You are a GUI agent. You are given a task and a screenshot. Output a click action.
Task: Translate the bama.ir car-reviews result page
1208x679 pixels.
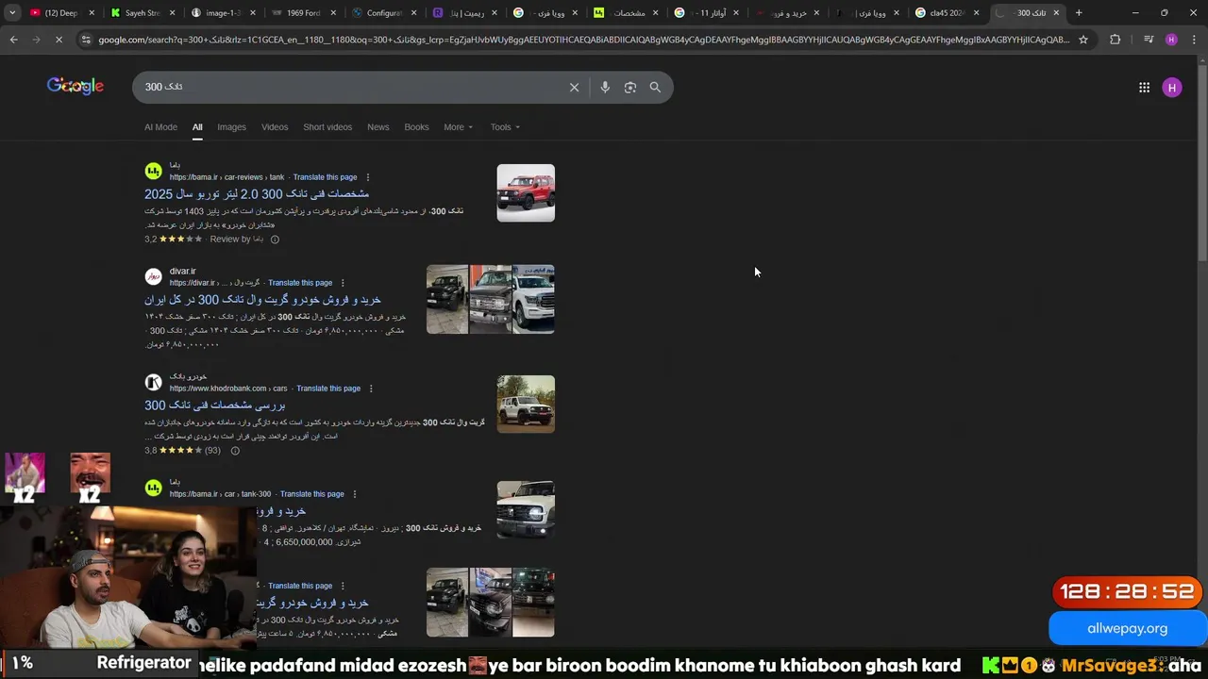[325, 177]
